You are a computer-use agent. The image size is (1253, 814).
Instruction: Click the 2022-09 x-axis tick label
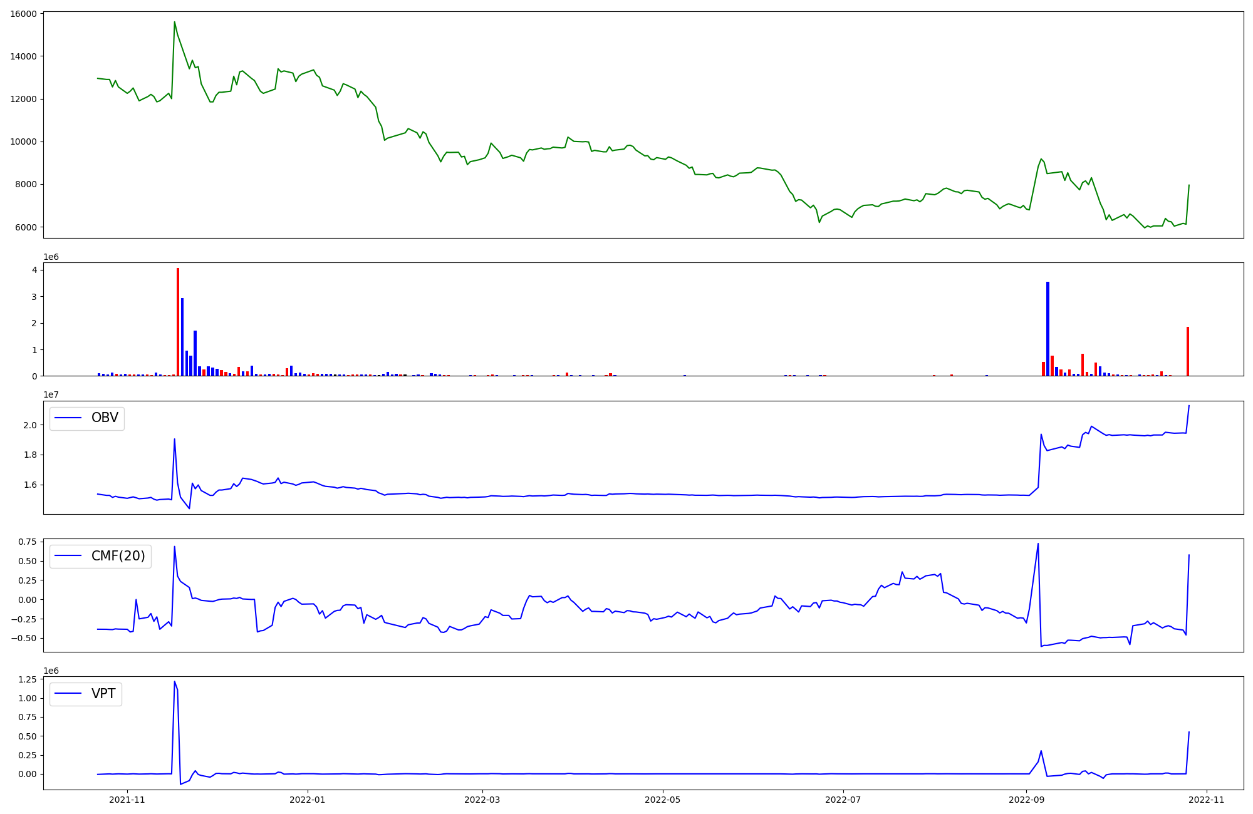1027,800
